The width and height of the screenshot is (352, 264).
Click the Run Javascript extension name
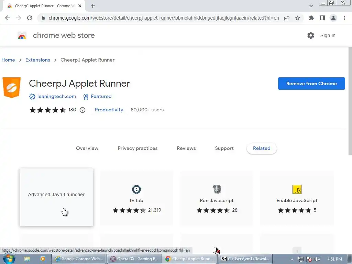217,200
